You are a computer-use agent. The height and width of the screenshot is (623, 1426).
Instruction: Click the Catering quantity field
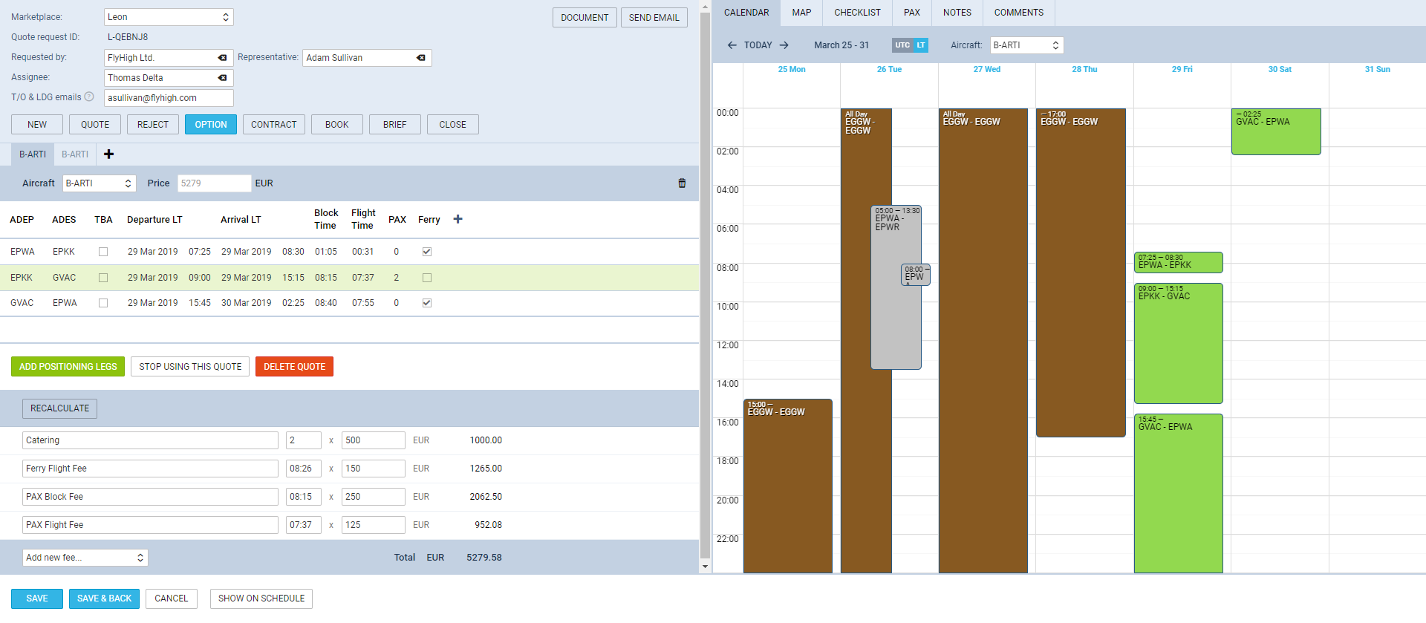[304, 440]
